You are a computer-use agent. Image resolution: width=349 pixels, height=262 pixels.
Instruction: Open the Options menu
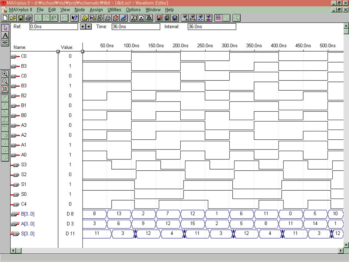point(133,10)
